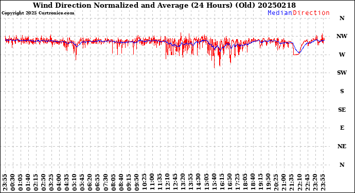This screenshot has height=193, width=355.
Task: Click the 02:50 time label
Action: [x=43, y=182]
